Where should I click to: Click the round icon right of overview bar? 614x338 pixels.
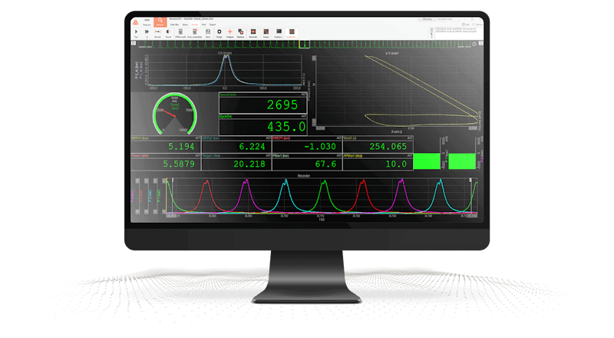pos(474,44)
